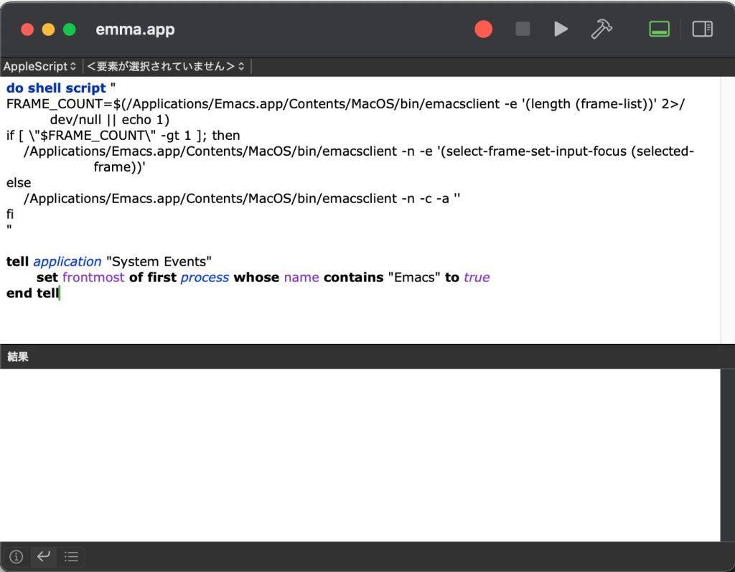The height and width of the screenshot is (572, 735).
Task: Show the description info tab
Action: click(16, 556)
